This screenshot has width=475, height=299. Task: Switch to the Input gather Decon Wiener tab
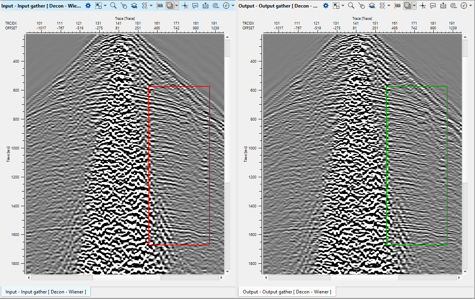[x=45, y=292]
